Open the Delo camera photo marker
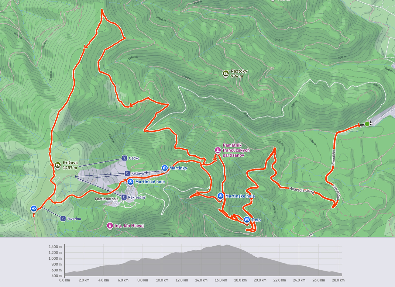 click(x=247, y=220)
